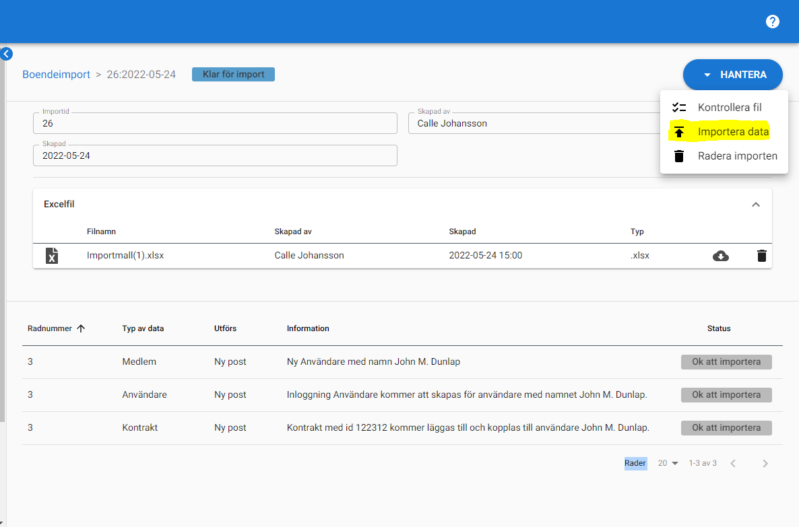Click into the Importid field

pos(215,124)
